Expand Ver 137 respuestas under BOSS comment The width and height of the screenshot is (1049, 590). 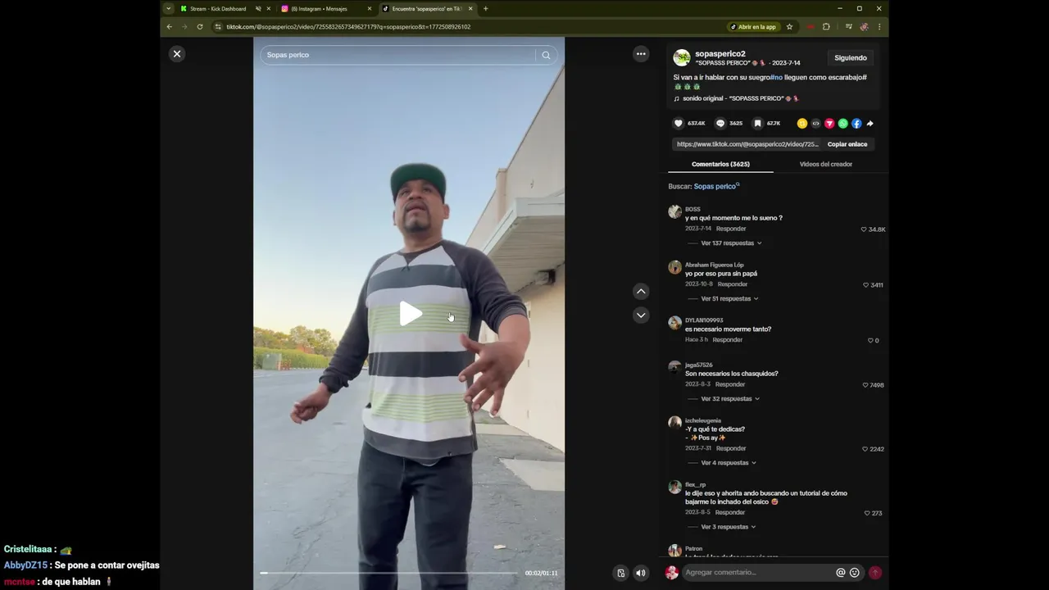pos(731,243)
